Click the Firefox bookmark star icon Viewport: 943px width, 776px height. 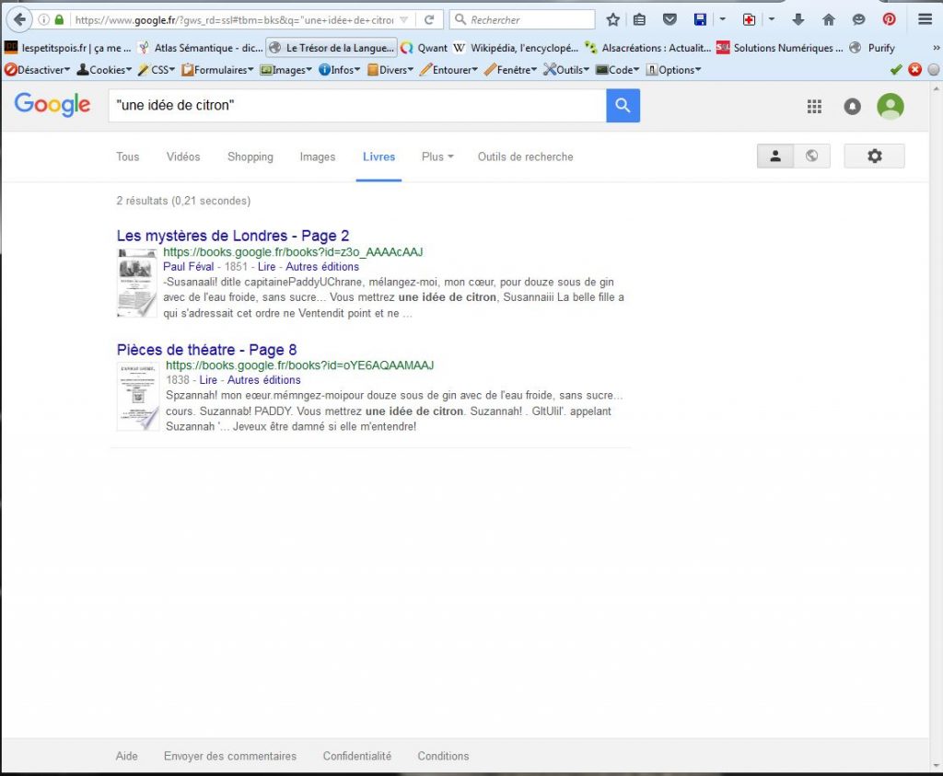tap(613, 19)
